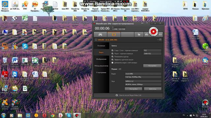Pause the Bandicam recording
The width and height of the screenshot is (211, 118).
pyautogui.click(x=160, y=34)
